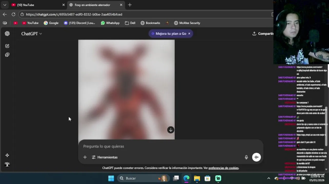Expand the ChatGPT model selector dropdown
Image resolution: width=329 pixels, height=184 pixels.
click(x=32, y=34)
